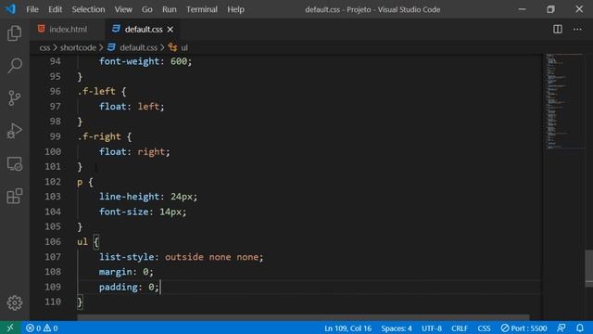Open the More Actions ellipsis menu
The image size is (593, 334).
[x=577, y=29]
